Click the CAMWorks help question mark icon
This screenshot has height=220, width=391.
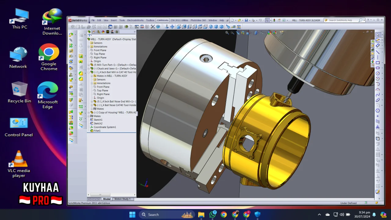(x=158, y=27)
